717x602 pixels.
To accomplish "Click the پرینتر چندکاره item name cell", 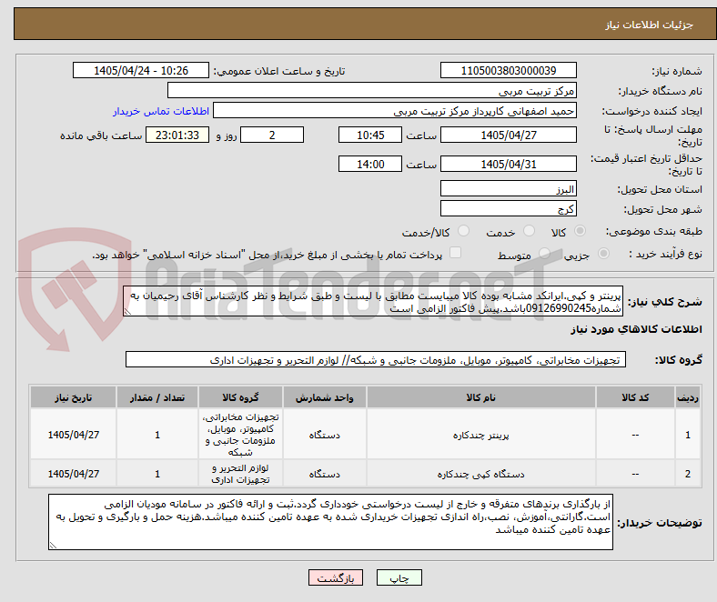I will click(x=480, y=435).
